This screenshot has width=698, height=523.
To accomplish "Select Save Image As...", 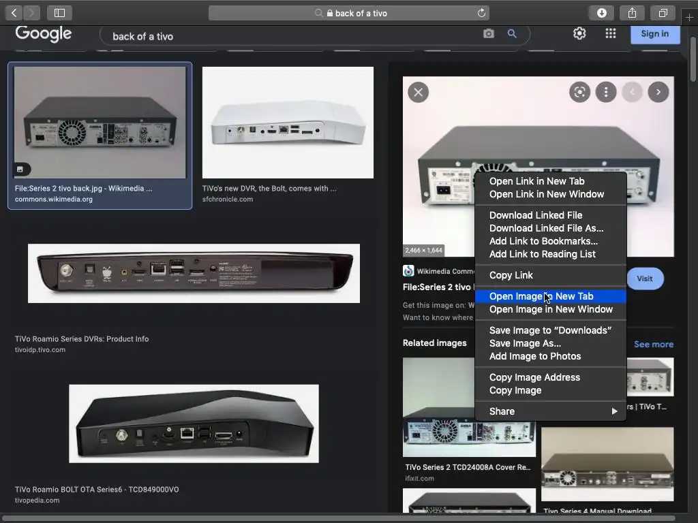I will [551, 343].
